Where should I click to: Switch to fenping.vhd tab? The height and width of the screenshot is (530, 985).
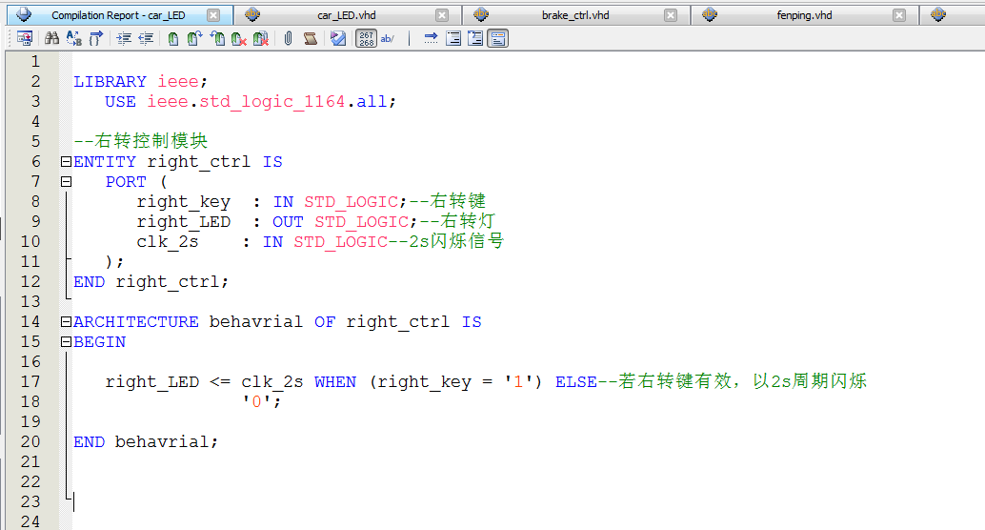pos(804,15)
